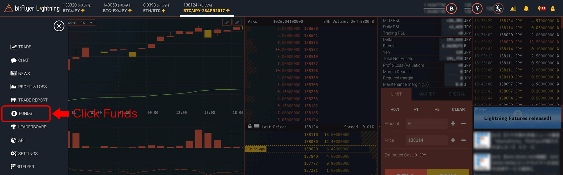Select the eraser tool on chart
This screenshot has height=175, width=563.
point(237,22)
